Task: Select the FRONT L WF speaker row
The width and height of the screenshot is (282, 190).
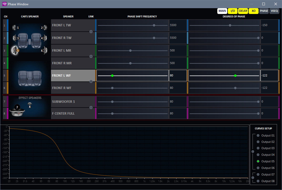Action: (73, 76)
